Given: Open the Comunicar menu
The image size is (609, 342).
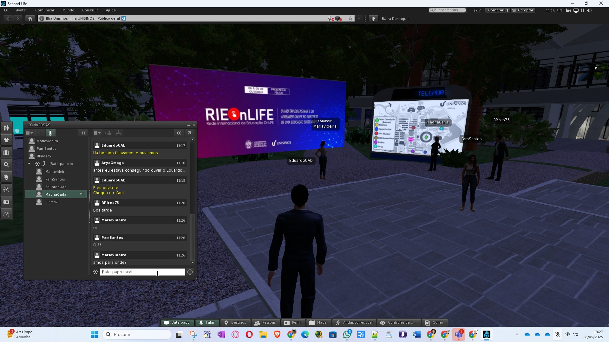Looking at the screenshot, I should 45,10.
